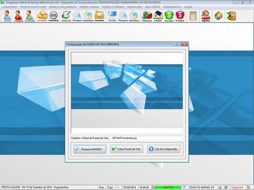Click the background image preview
This screenshot has height=190, width=254.
pos(127,92)
